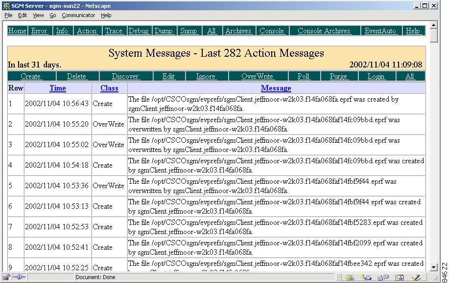Image resolution: width=449 pixels, height=283 pixels.
Task: Click the component bar grip handle
Action: (339, 277)
